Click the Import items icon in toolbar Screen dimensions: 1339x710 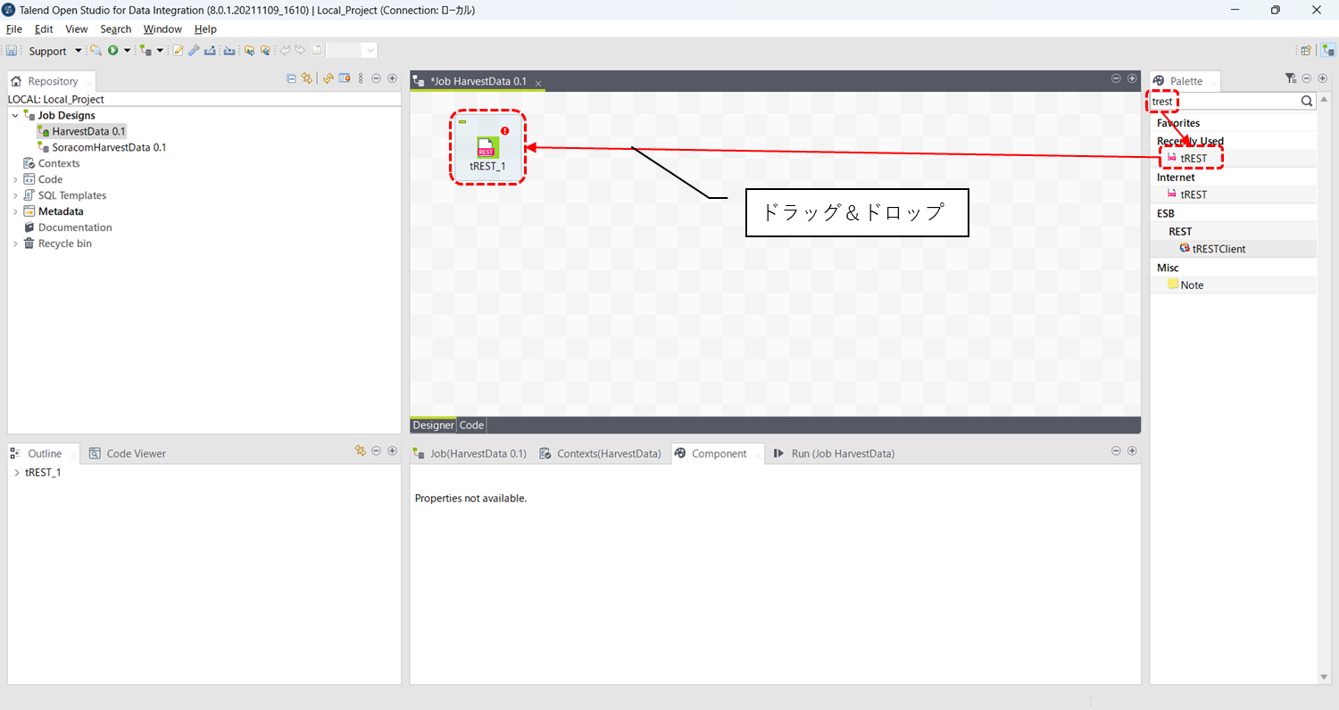click(x=229, y=51)
